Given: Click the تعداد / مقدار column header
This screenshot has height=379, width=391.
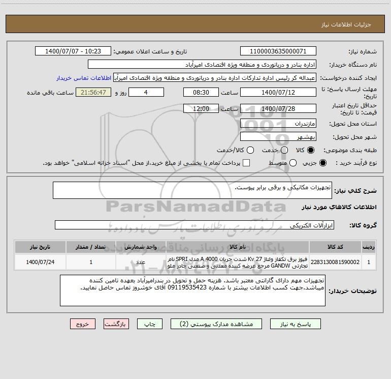Looking at the screenshot, I should pos(91,247).
